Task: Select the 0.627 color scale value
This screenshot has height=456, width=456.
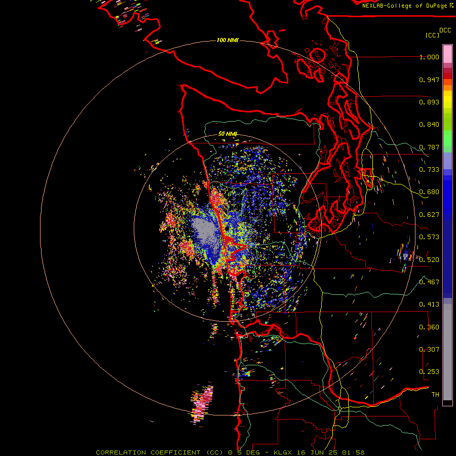Action: click(x=429, y=215)
